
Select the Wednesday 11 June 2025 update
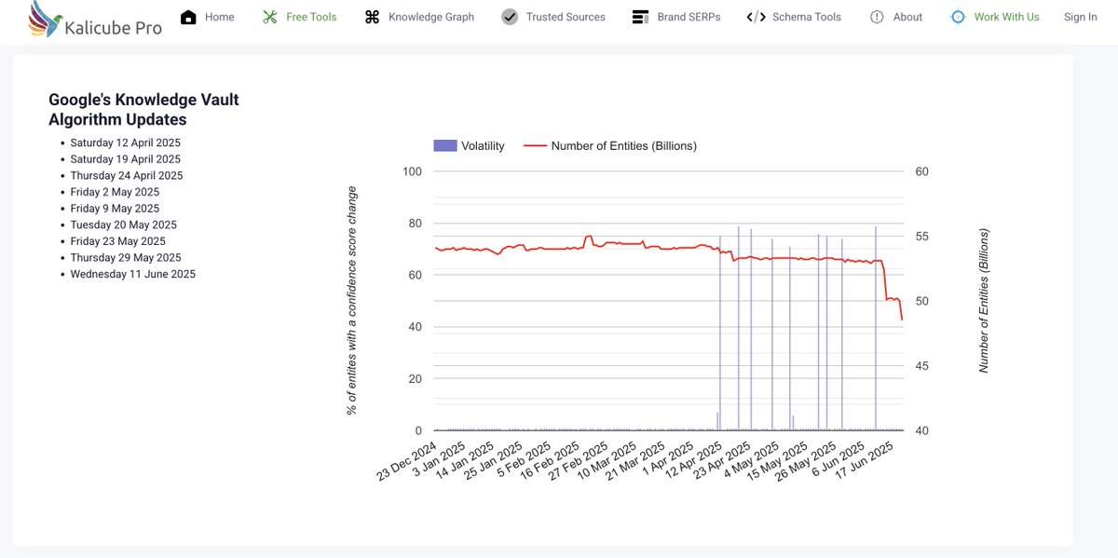(x=133, y=274)
